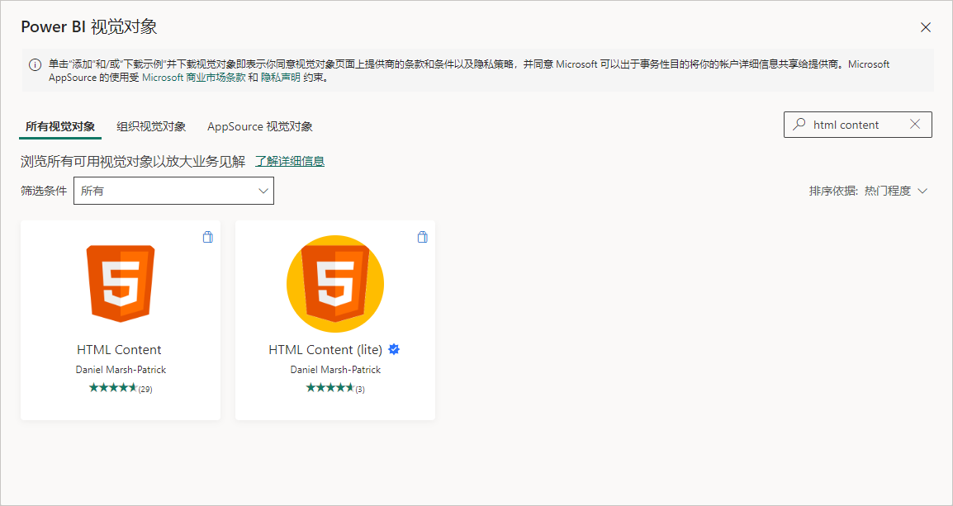Clear the search text with X icon

click(x=915, y=125)
